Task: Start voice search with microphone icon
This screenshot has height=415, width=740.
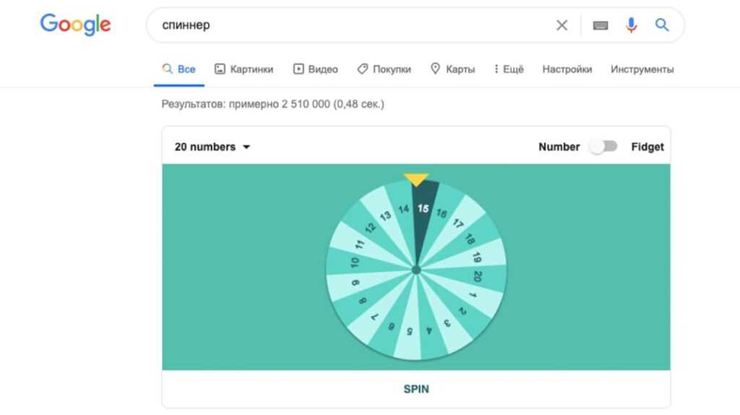Action: pyautogui.click(x=631, y=25)
